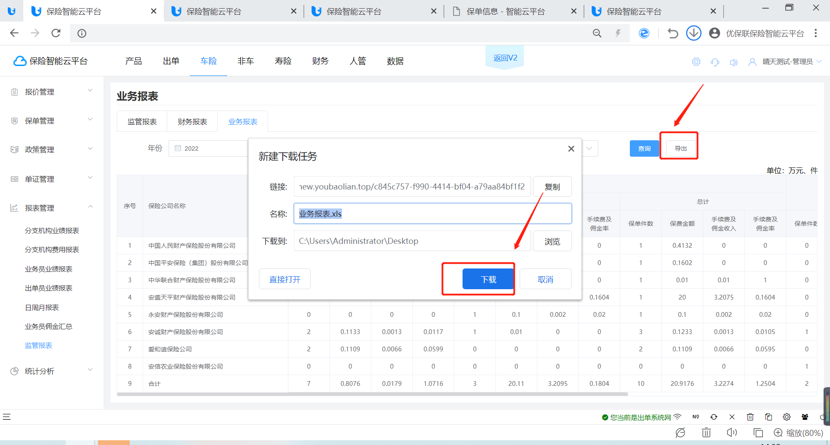Open 产品 top menu

click(134, 61)
